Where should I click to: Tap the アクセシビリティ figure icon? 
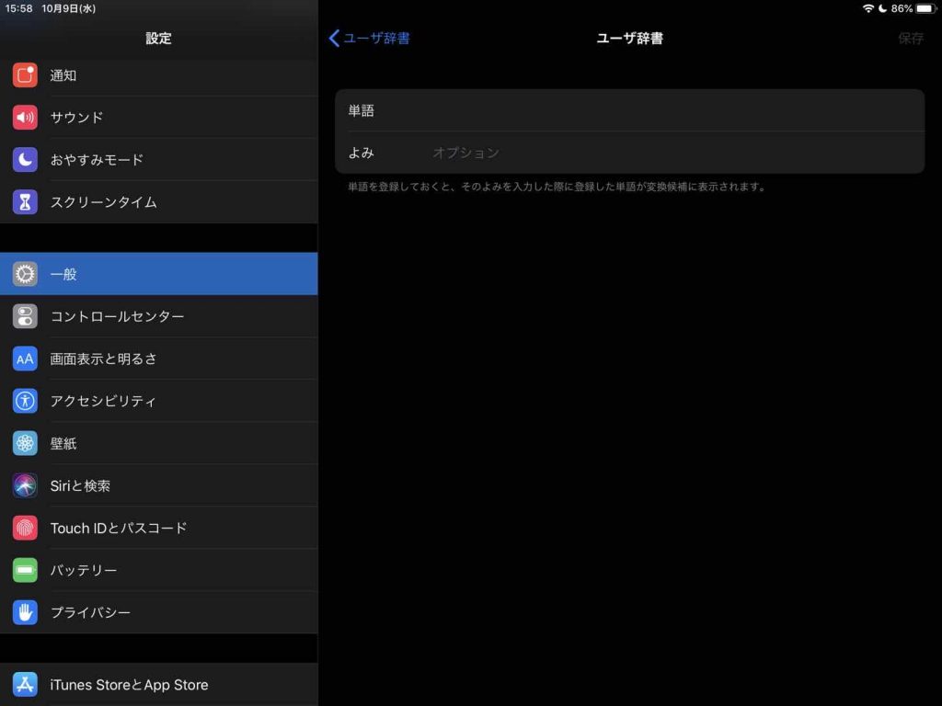(25, 401)
